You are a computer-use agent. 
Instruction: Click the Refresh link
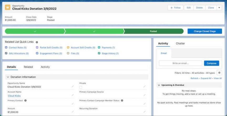[x=194, y=78]
